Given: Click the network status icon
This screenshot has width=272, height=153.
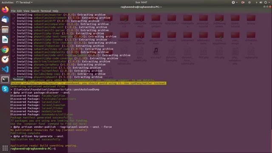Looking at the screenshot, I should (x=256, y=3).
